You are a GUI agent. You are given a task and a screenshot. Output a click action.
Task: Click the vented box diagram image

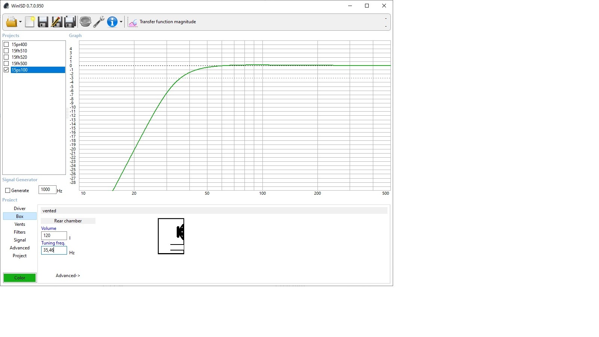click(x=171, y=236)
